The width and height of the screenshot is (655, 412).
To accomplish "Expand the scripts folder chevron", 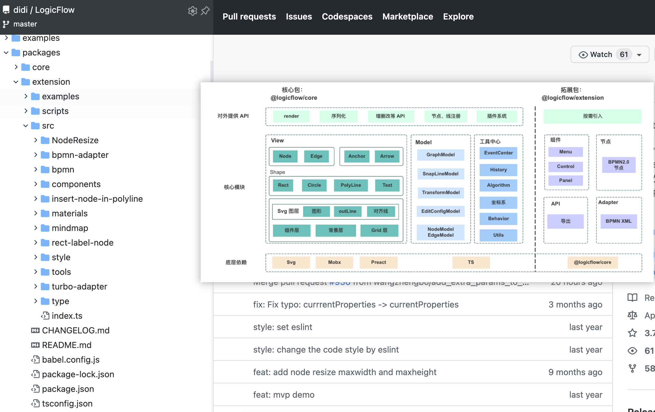I will [x=26, y=111].
